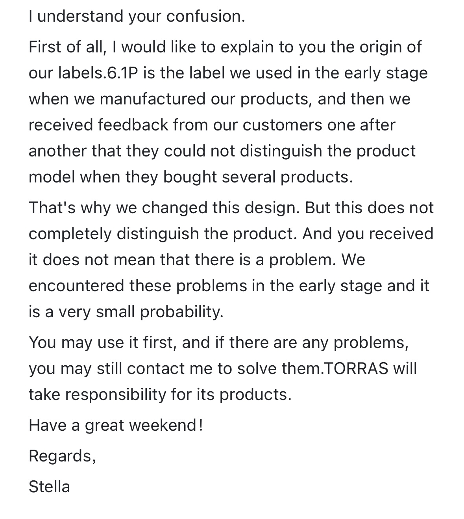
Task: Click the signature name "Stella"
Action: point(49,487)
